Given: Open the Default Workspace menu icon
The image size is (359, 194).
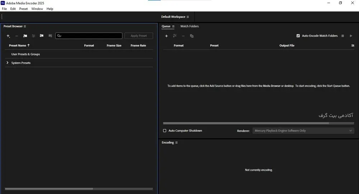Looking at the screenshot, I should point(188,17).
